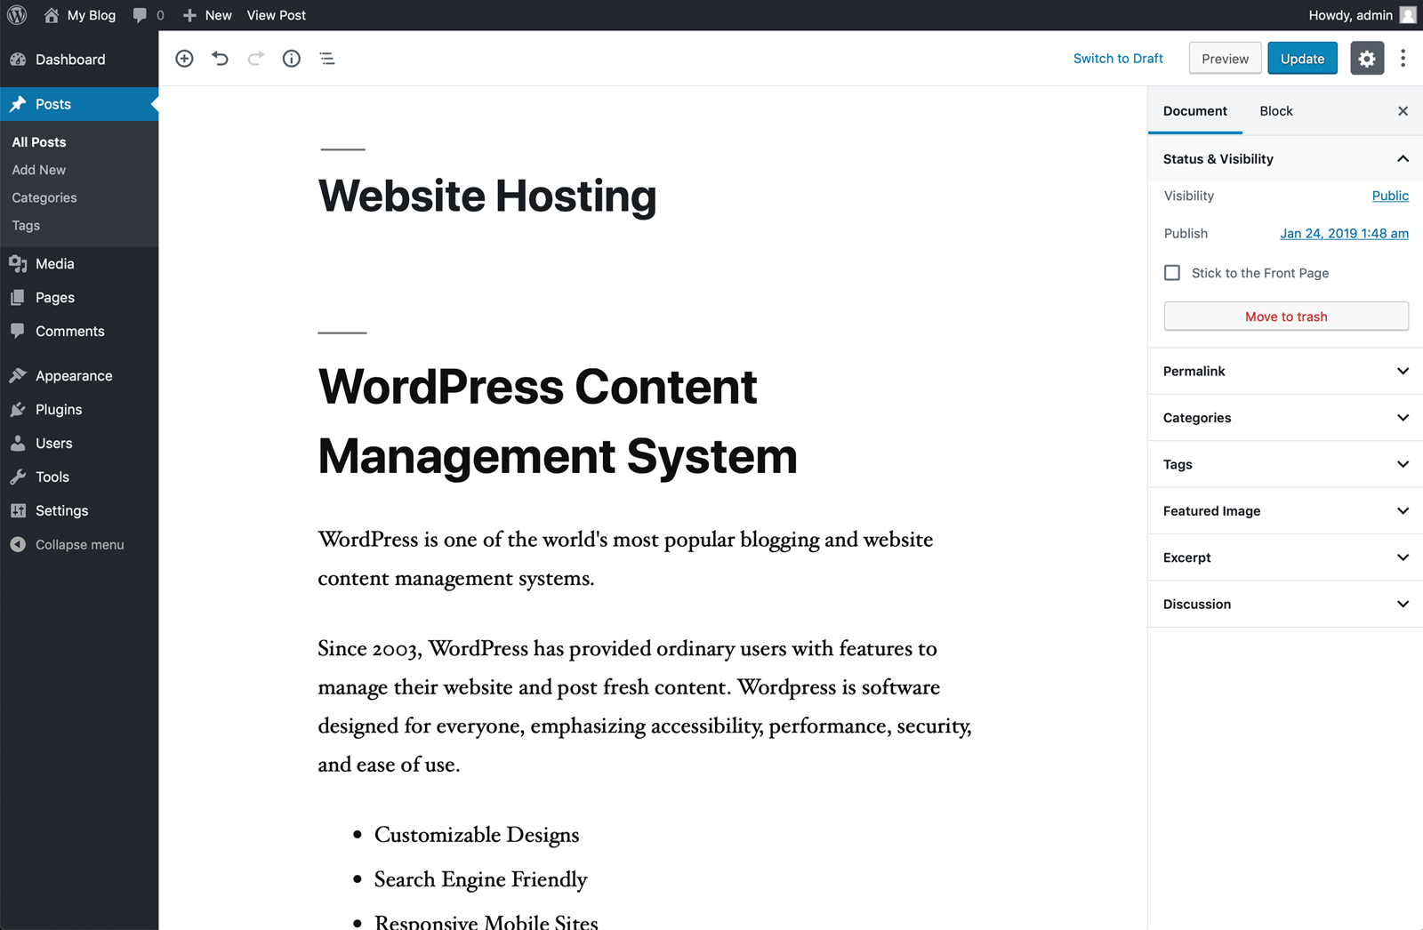Undo the last edit
Screen dimensions: 1423x930
tap(220, 59)
